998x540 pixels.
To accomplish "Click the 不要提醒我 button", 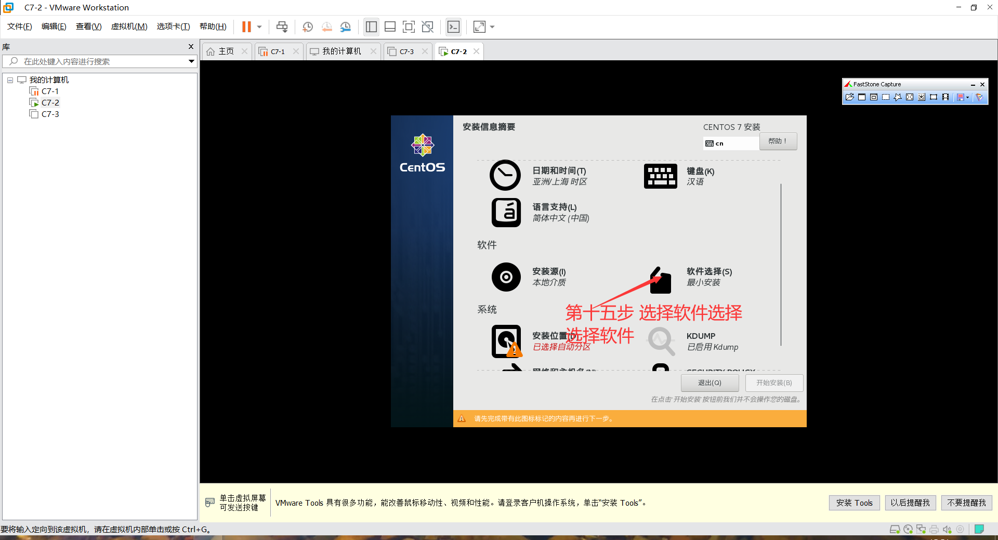I will point(967,503).
